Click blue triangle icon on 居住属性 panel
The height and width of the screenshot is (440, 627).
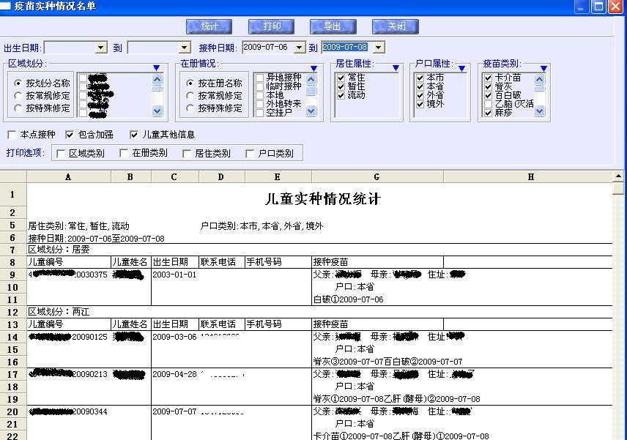coord(396,68)
